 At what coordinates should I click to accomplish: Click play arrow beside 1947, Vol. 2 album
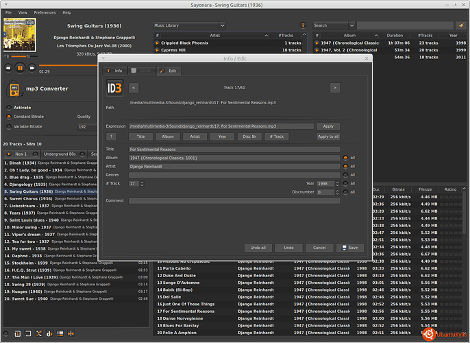(x=317, y=50)
